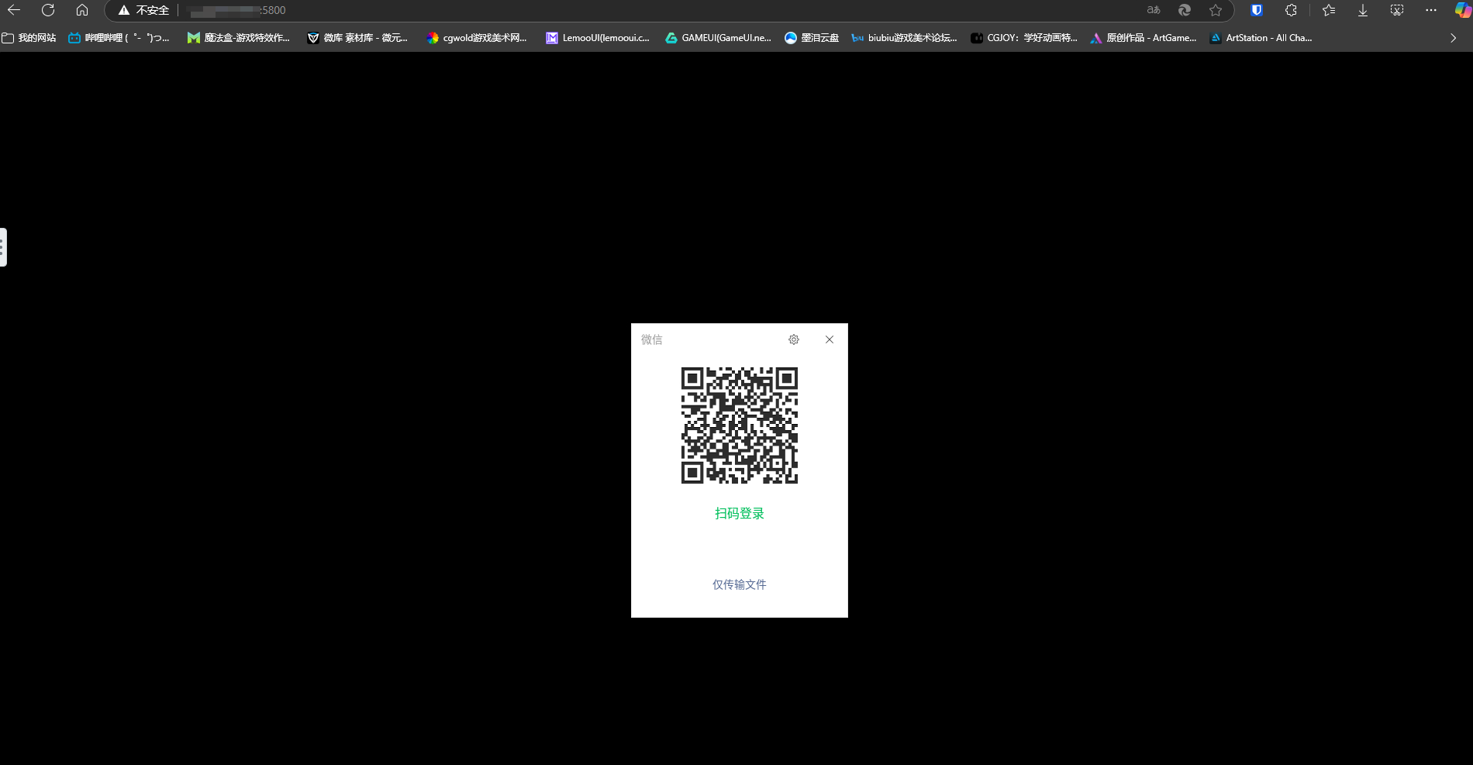
Task: Close the 微信 login window
Action: point(830,339)
